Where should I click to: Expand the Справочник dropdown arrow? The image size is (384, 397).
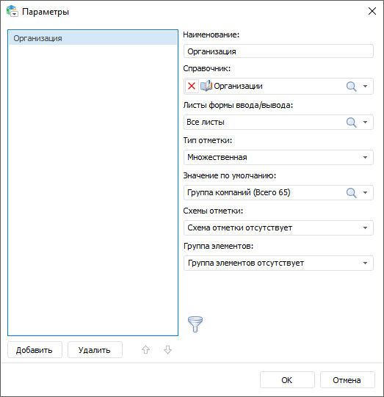365,87
